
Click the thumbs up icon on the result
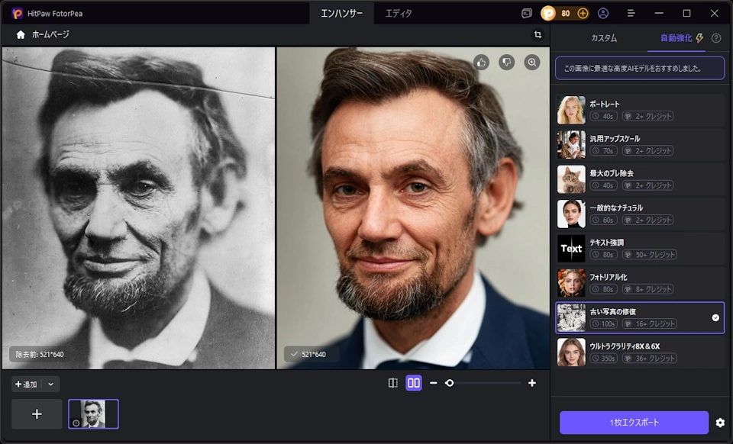point(482,62)
